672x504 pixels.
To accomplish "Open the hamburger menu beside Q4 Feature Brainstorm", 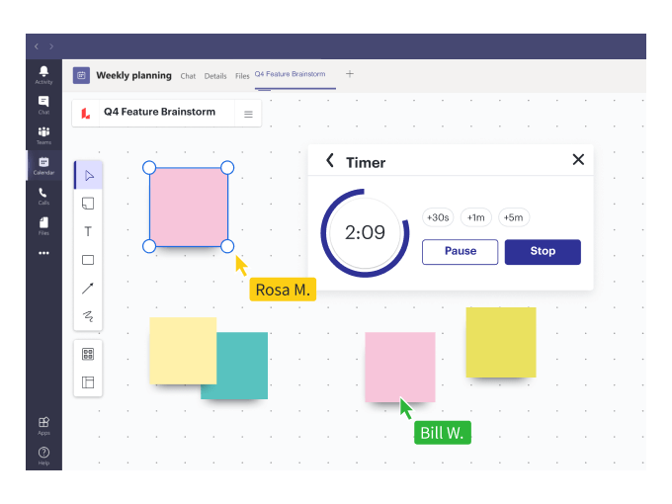I will click(248, 114).
